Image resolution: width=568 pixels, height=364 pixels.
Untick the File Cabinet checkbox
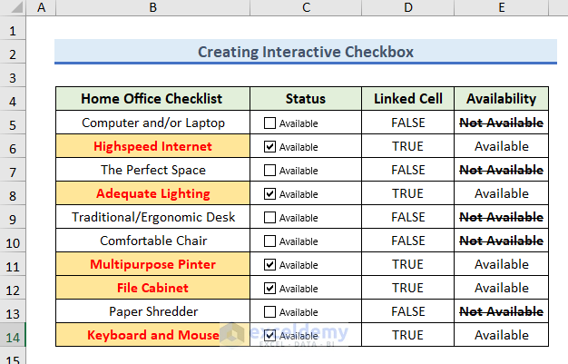(270, 288)
